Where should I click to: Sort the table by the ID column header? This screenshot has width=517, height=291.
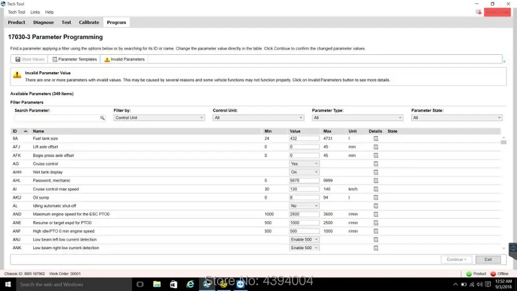(20, 131)
